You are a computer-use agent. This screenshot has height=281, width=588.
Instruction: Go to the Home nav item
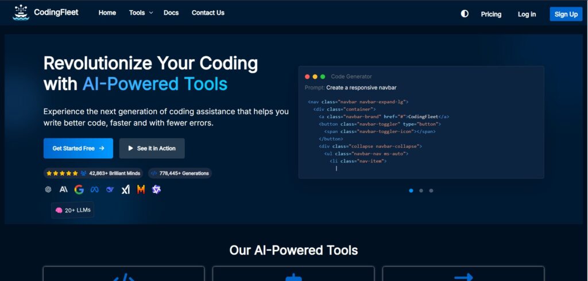pyautogui.click(x=107, y=13)
